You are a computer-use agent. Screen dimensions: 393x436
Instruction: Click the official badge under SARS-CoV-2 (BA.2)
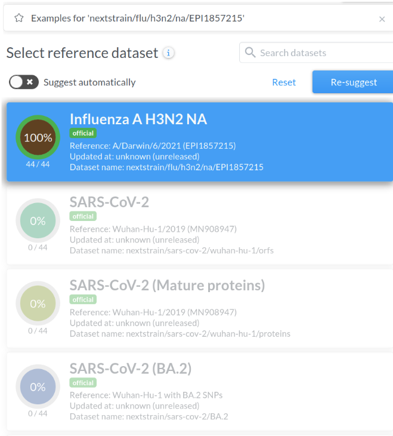click(83, 383)
